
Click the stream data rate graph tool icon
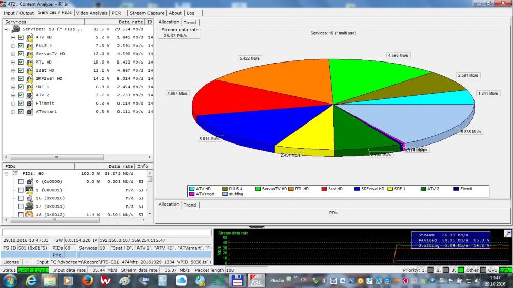pos(507,233)
